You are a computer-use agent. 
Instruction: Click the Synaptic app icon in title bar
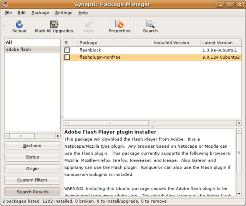pos(5,4)
